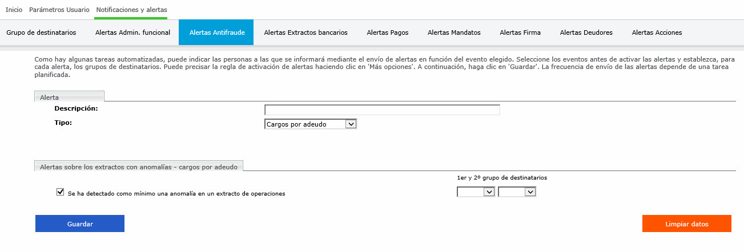Open the Alertas Pagos tab

387,32
